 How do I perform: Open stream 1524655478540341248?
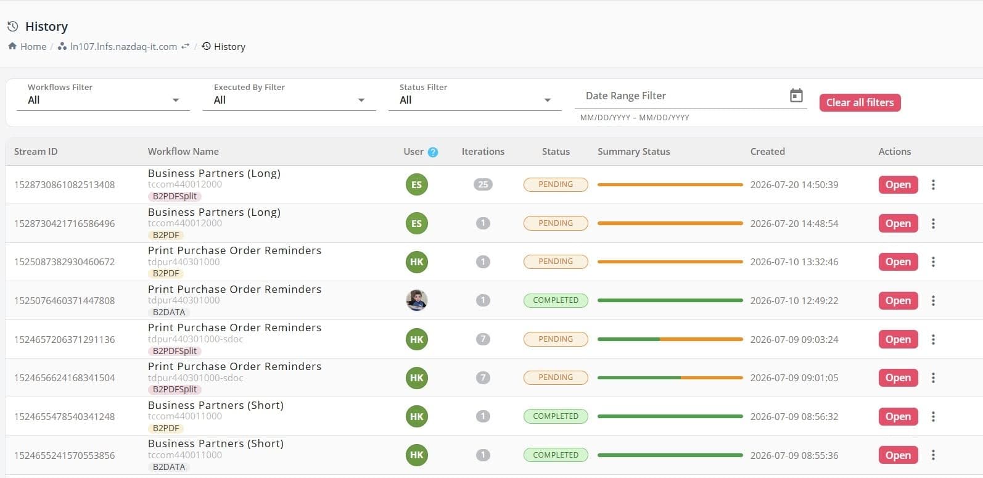coord(898,416)
